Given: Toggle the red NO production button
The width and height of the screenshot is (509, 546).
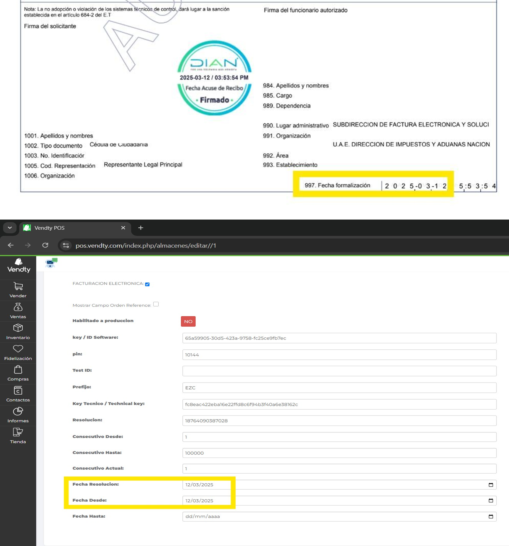Looking at the screenshot, I should point(188,321).
